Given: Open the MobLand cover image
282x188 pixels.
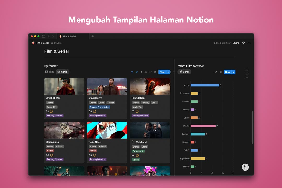Looking at the screenshot, I should 150,130.
